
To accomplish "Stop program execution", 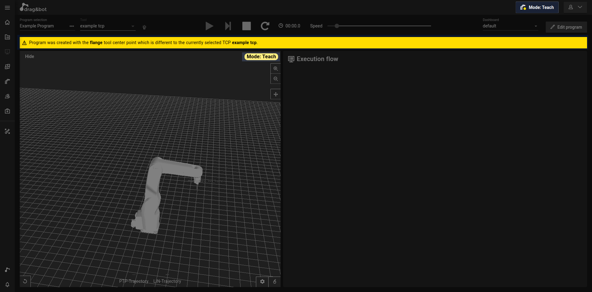I will [246, 26].
